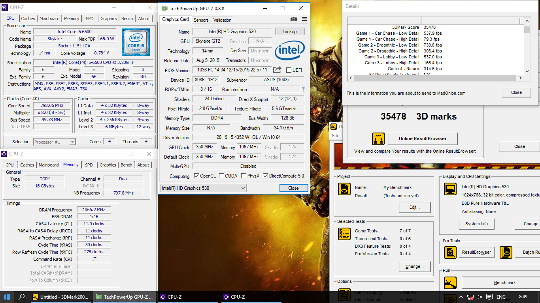This screenshot has height=303, width=540.
Task: Click the Benchmark run icon in 3DMark
Action: (450, 283)
